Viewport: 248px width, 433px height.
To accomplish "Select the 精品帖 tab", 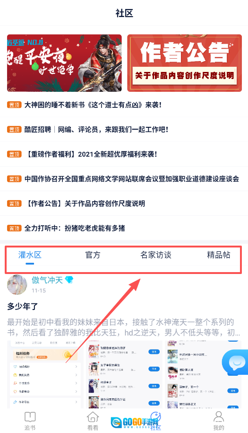I will click(x=219, y=255).
